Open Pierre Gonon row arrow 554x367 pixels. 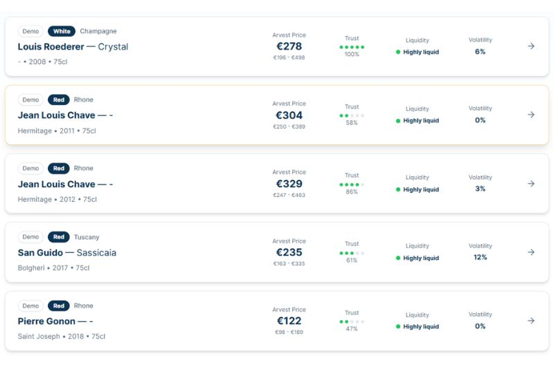530,321
